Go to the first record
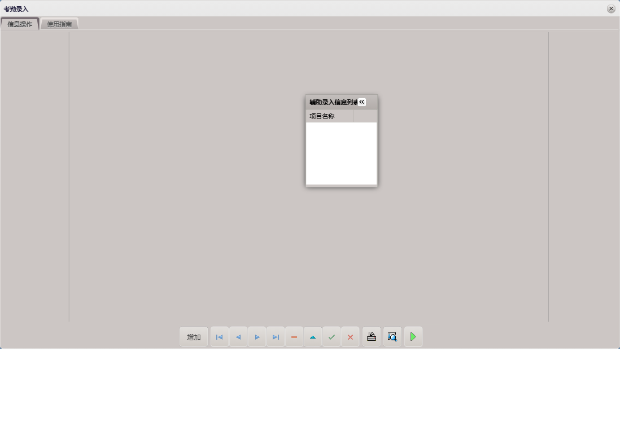The height and width of the screenshot is (430, 620). point(220,337)
